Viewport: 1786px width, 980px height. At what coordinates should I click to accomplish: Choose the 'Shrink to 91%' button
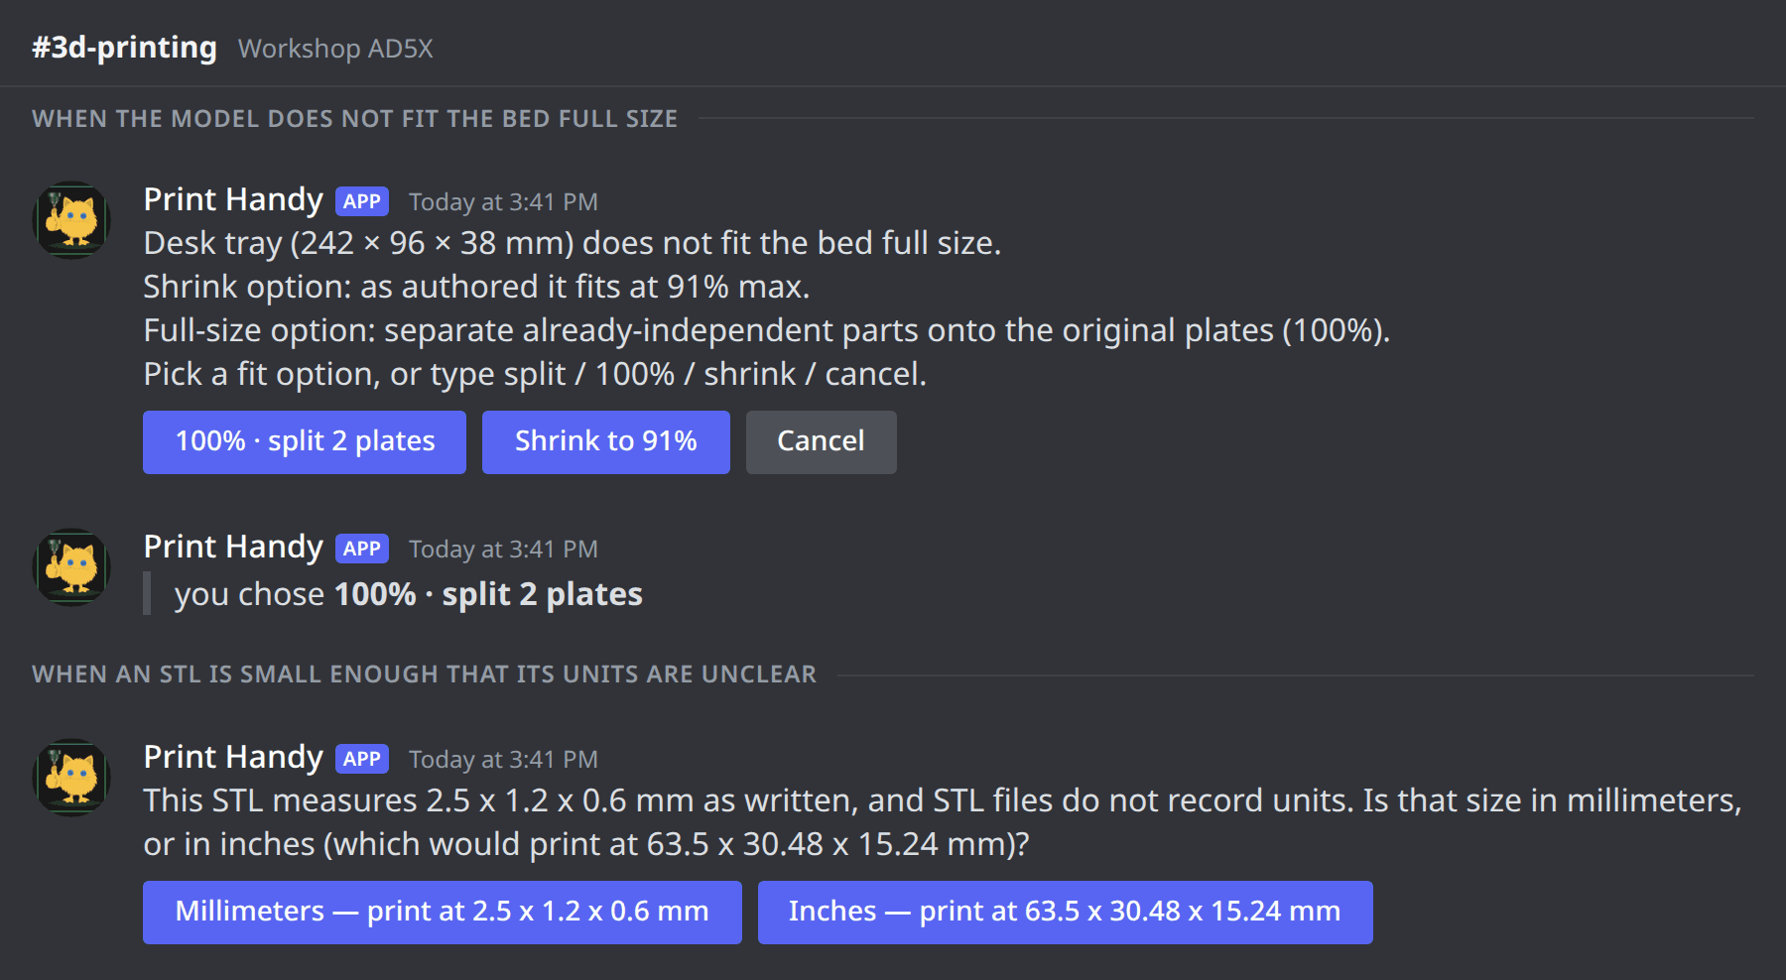pos(606,442)
